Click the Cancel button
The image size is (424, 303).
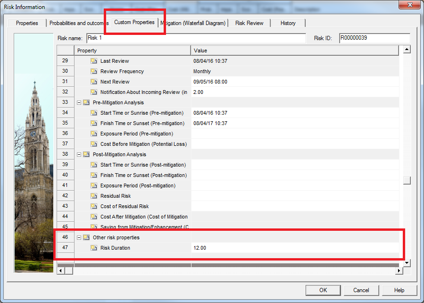(x=361, y=290)
